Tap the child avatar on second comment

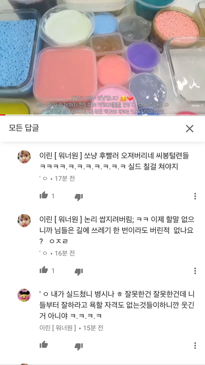click(24, 221)
